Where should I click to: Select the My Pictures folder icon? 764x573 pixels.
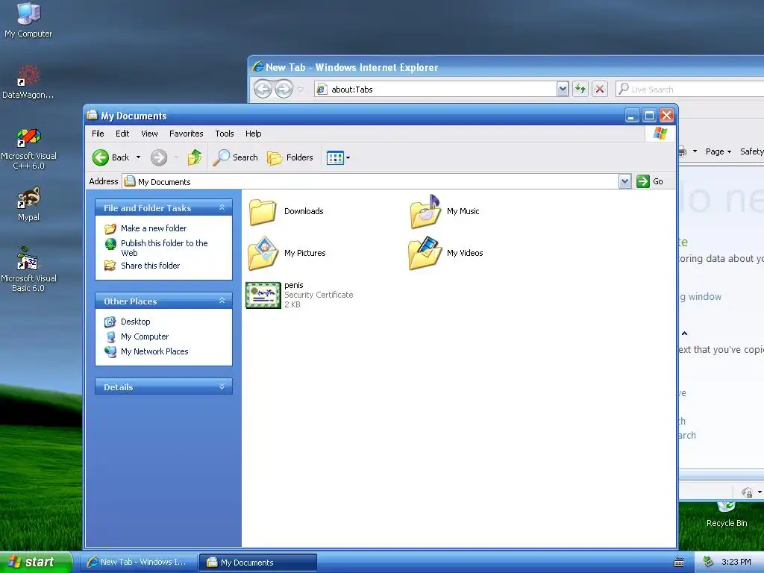click(x=263, y=254)
